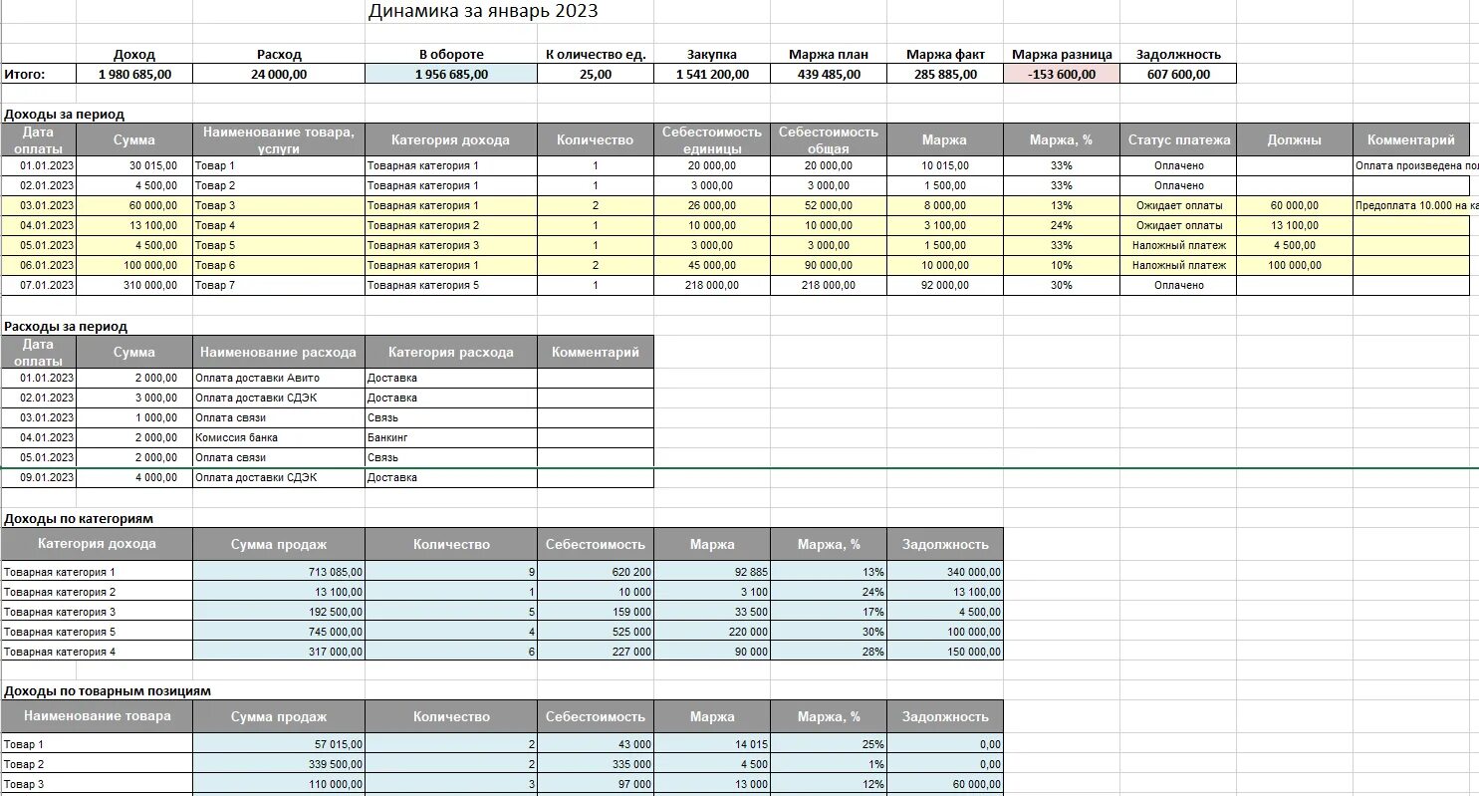Click the 100 000,00 debt cell for Товар 6

1295,265
